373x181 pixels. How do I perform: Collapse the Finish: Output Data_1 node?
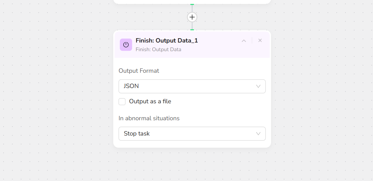click(x=244, y=41)
